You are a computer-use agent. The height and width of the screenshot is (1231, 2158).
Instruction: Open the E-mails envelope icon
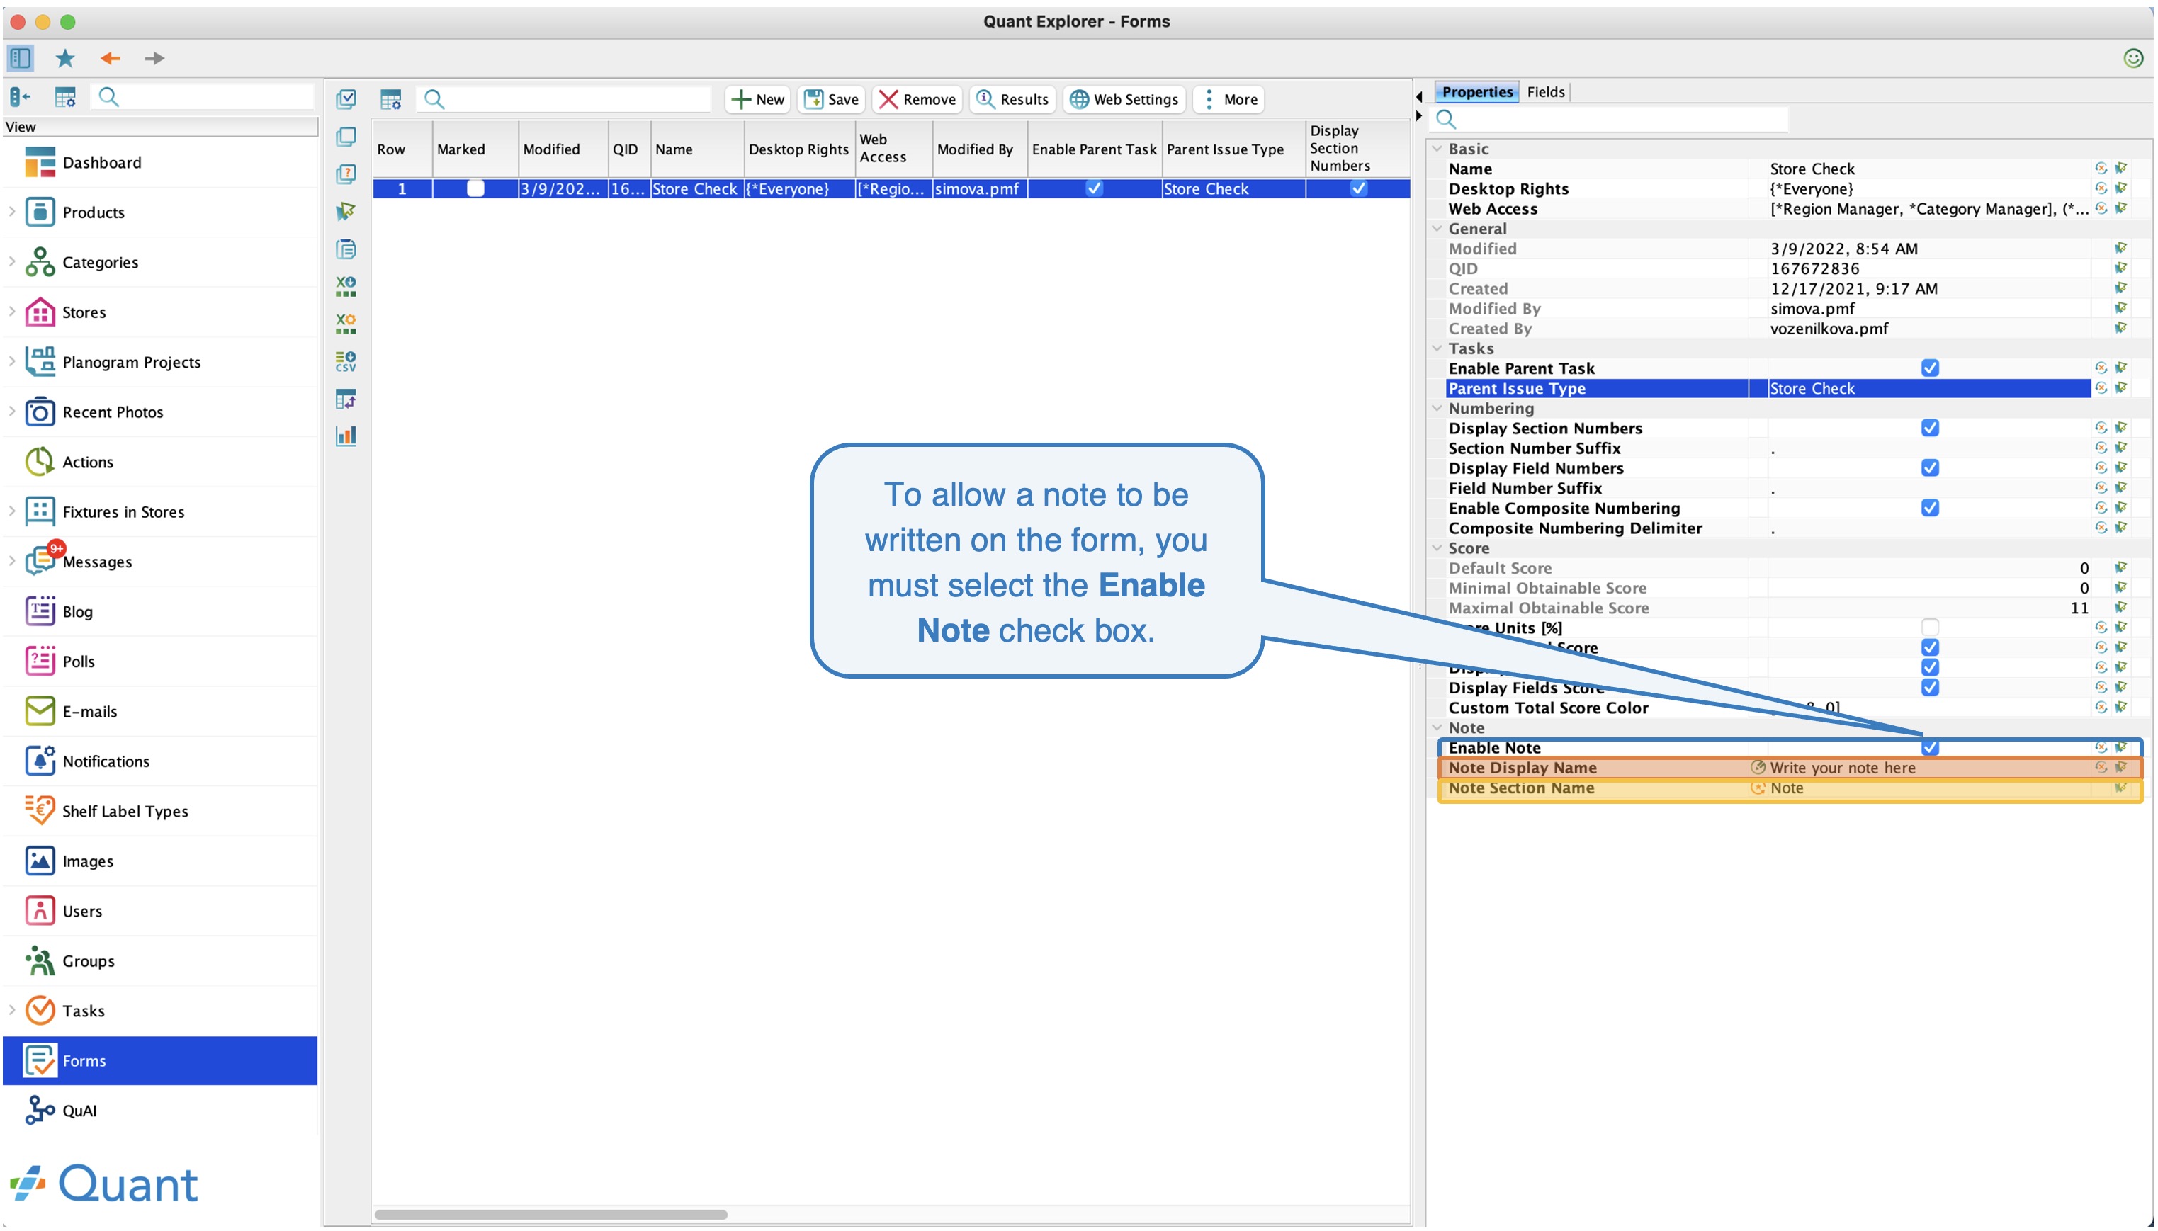pos(40,711)
